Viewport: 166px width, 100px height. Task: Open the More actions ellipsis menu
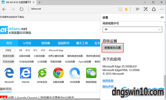[x=162, y=9]
